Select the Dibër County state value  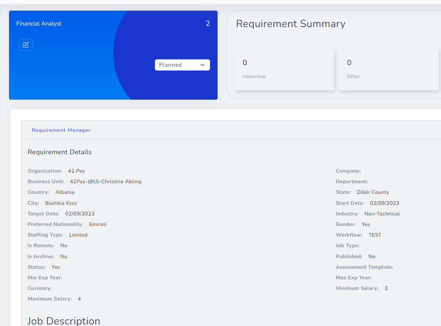click(x=373, y=192)
